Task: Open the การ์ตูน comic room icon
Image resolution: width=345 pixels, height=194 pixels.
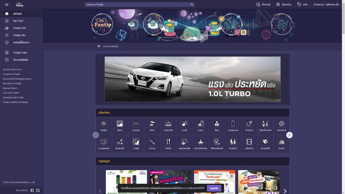Action: (136, 142)
